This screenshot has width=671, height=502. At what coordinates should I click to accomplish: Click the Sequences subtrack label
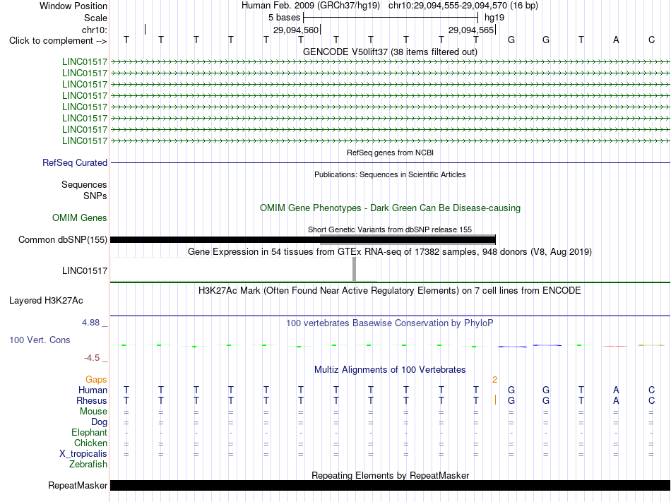point(84,184)
